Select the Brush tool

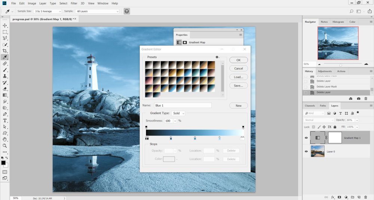click(x=5, y=70)
